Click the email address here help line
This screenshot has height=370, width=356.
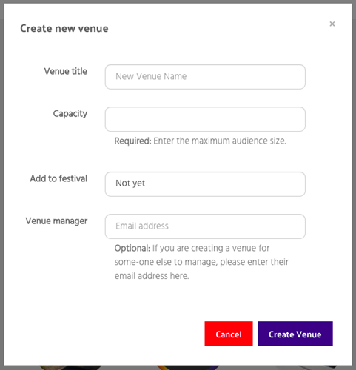[152, 276]
